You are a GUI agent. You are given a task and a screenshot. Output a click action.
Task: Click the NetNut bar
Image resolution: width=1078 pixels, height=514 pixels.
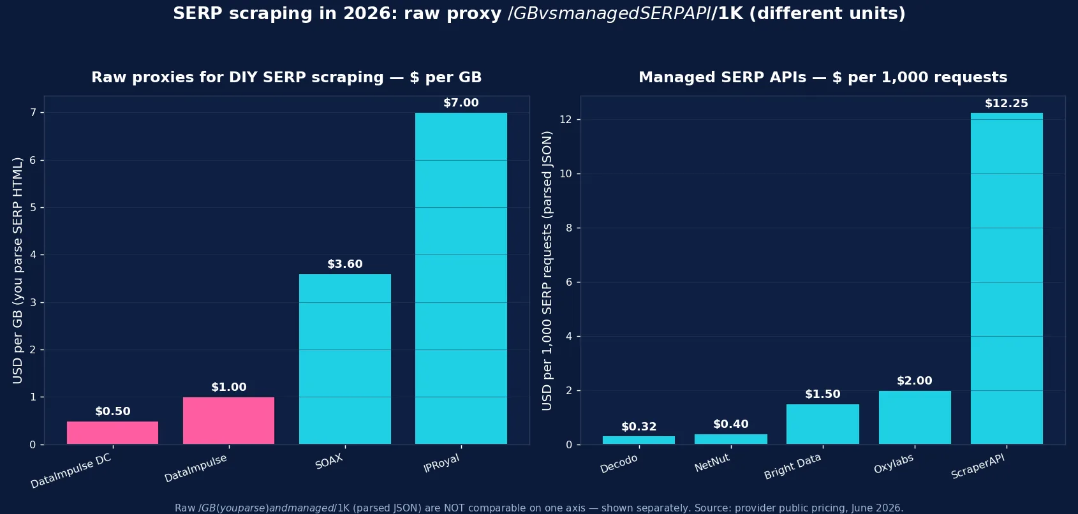[x=730, y=439]
